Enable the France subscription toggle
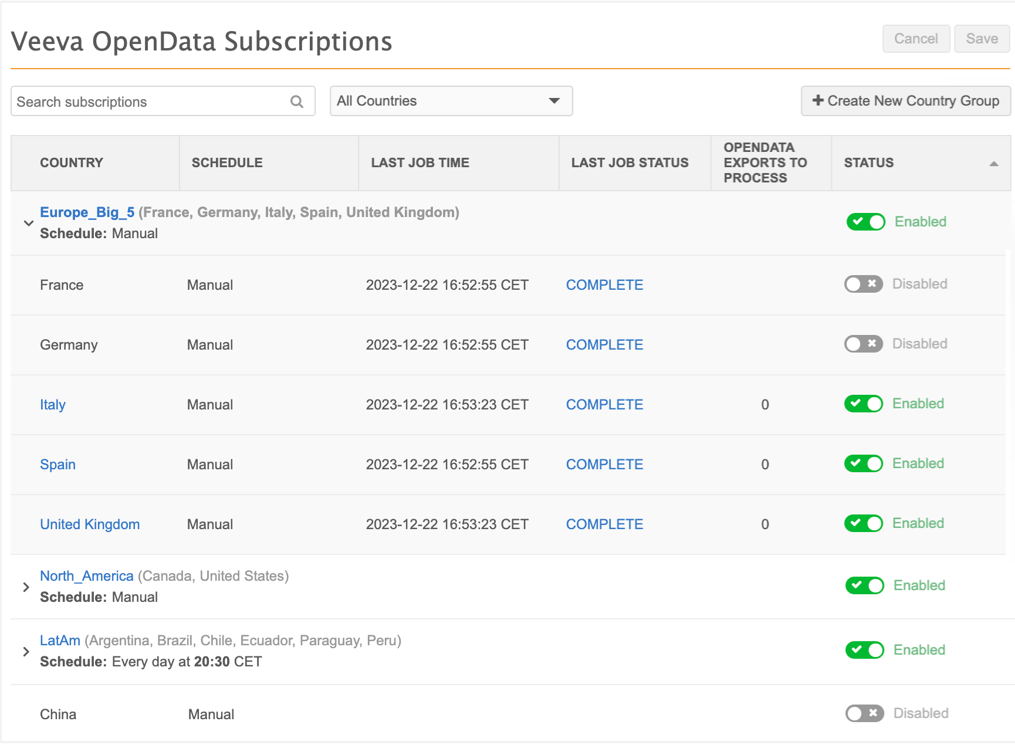 pos(863,285)
